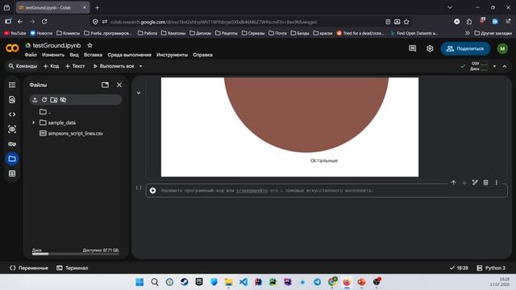Open Windows Start menu

click(x=139, y=282)
